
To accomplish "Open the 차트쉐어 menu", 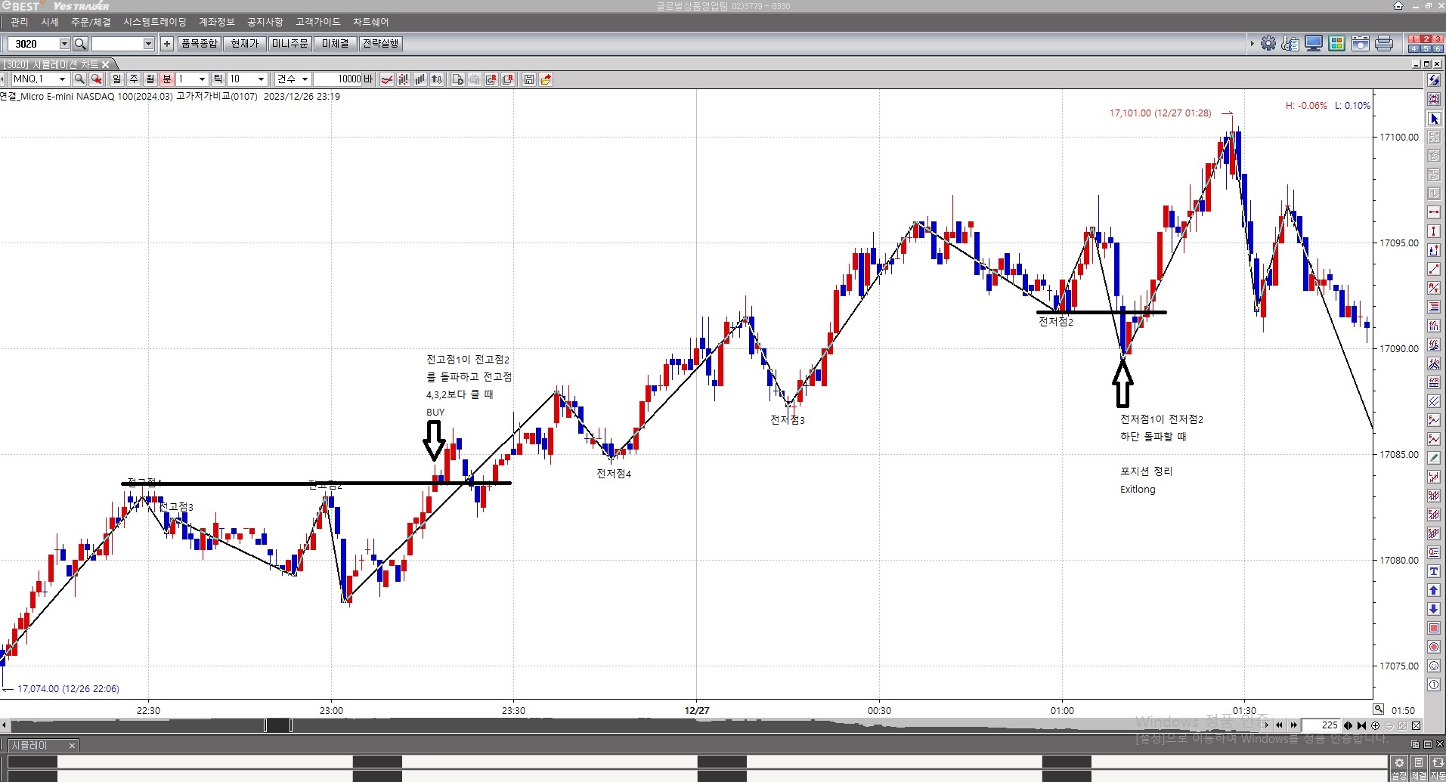I will coord(370,22).
